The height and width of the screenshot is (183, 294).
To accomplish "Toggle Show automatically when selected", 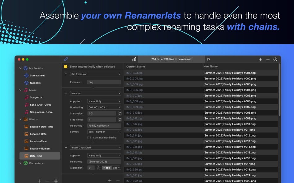I will click(65, 66).
